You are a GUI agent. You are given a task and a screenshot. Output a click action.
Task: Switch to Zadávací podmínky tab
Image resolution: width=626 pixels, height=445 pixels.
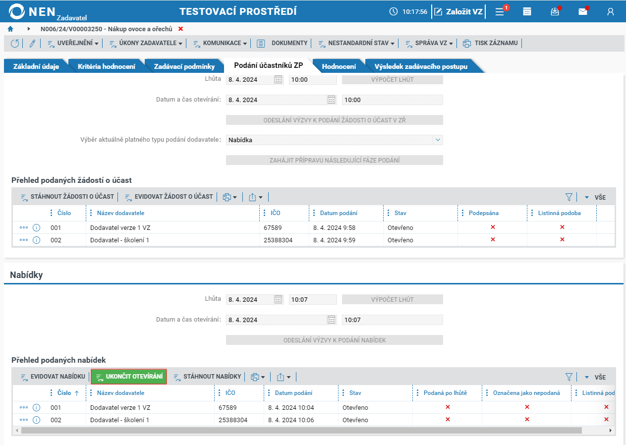184,66
